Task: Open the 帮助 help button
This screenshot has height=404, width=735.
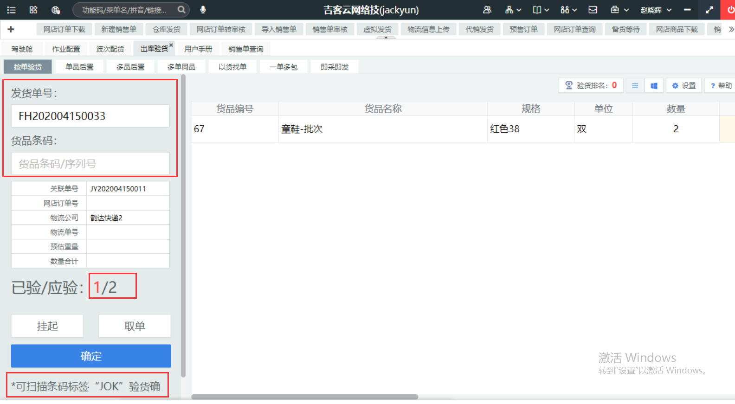Action: pyautogui.click(x=721, y=85)
